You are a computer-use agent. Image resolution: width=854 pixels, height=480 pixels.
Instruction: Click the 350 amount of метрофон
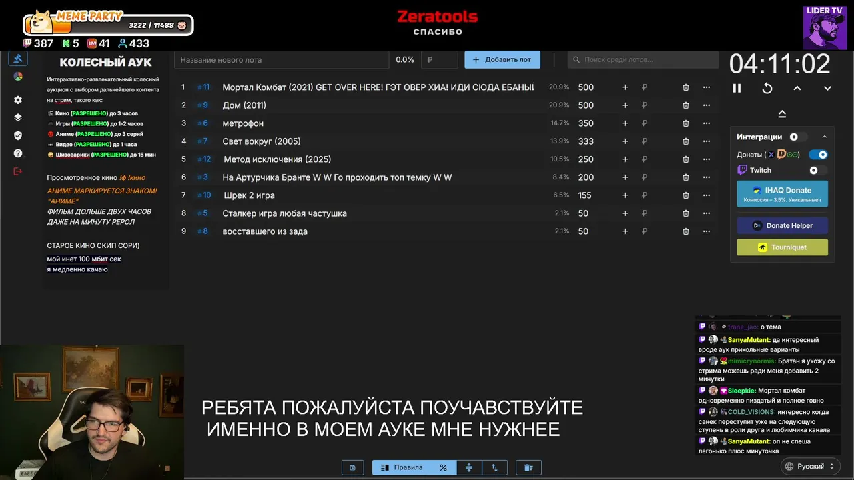click(586, 123)
